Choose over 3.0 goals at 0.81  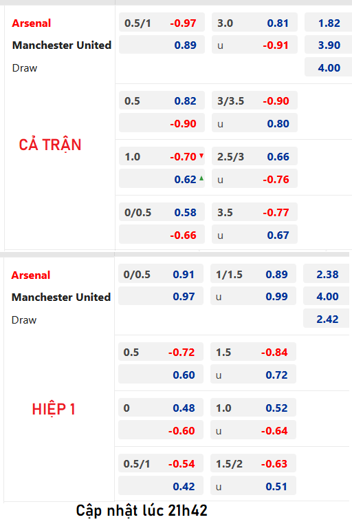tap(254, 23)
